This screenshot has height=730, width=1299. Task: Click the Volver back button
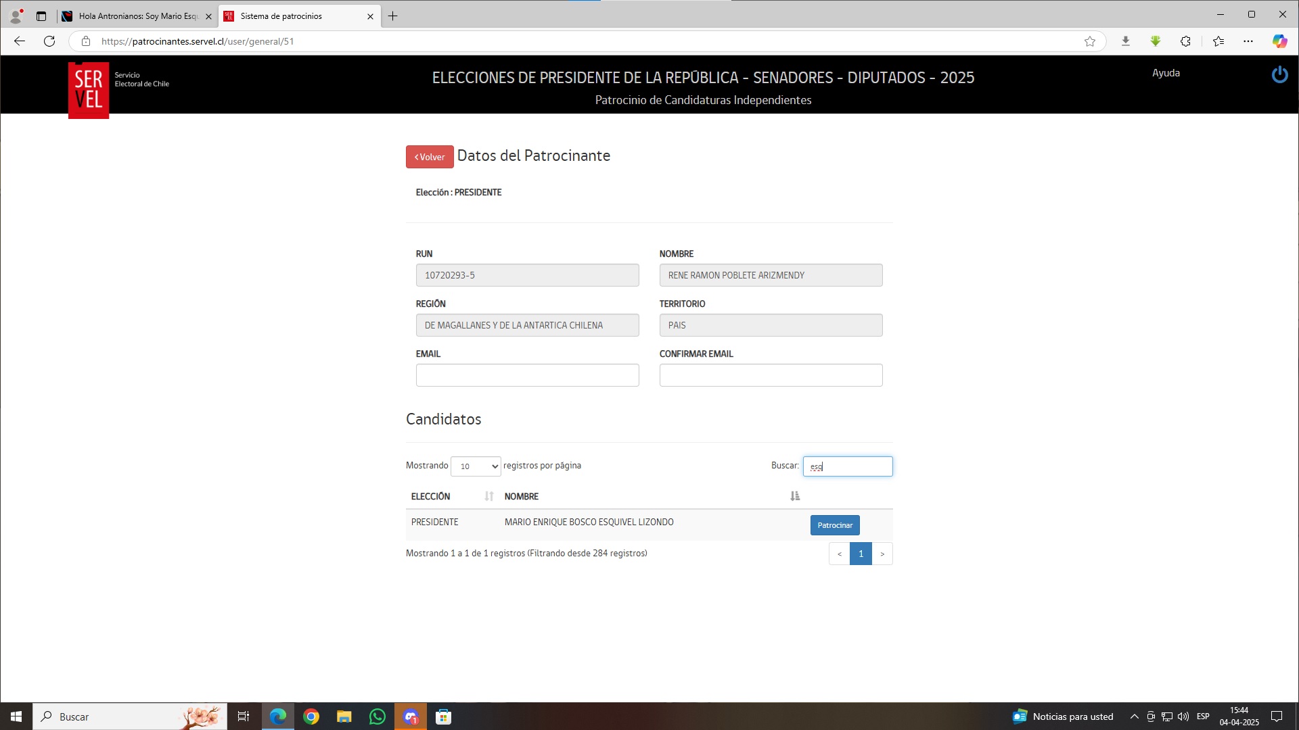(430, 157)
